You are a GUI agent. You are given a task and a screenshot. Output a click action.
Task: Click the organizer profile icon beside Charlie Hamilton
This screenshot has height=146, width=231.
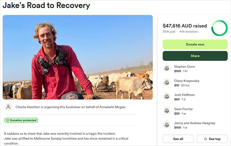click(8, 107)
